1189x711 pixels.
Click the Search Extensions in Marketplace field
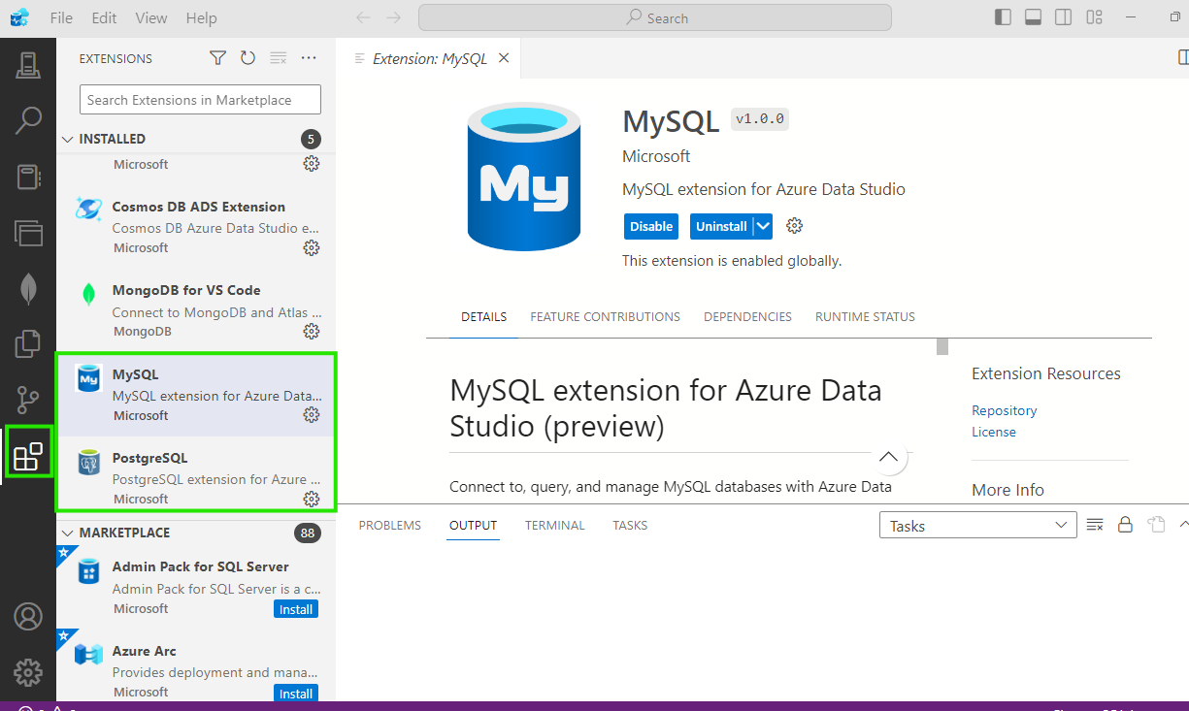(x=200, y=100)
